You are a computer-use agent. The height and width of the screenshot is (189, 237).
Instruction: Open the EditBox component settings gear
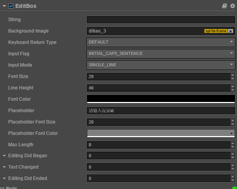tap(232, 6)
